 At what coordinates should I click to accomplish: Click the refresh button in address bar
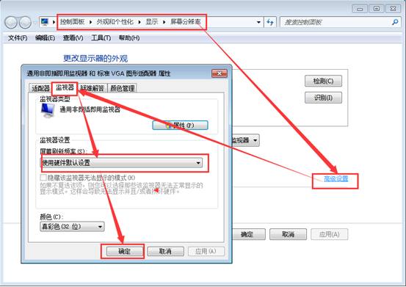270,22
